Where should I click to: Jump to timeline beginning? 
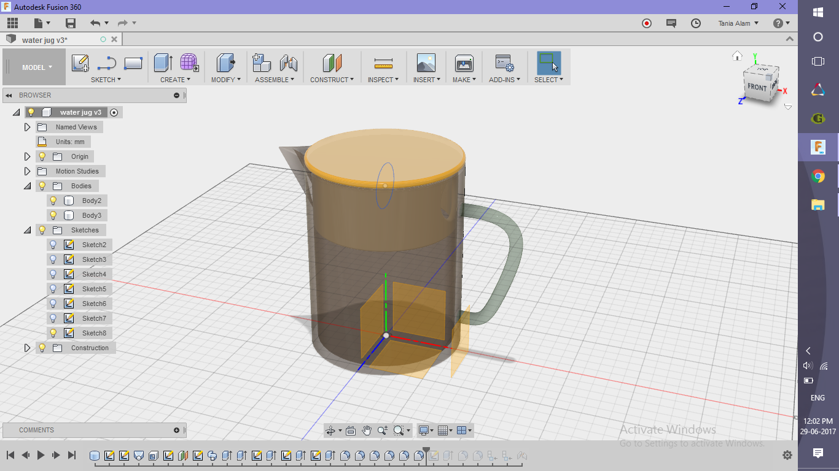point(10,455)
